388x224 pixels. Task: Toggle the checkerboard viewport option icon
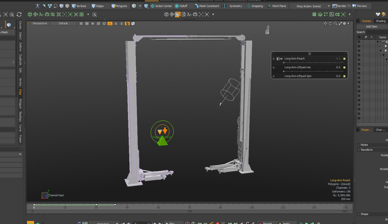(x=81, y=23)
